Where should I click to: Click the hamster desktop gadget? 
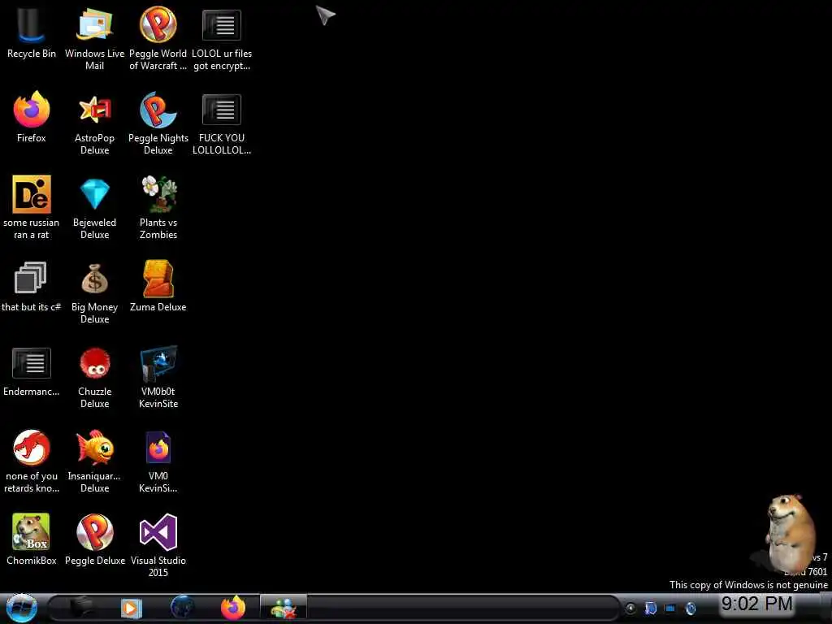790,534
